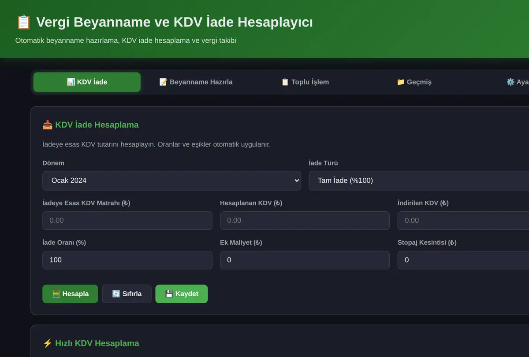Click the heading "Vergi Beyanname ve KDV İade Hesaplayıcı"
The width and height of the screenshot is (529, 357).
click(175, 22)
